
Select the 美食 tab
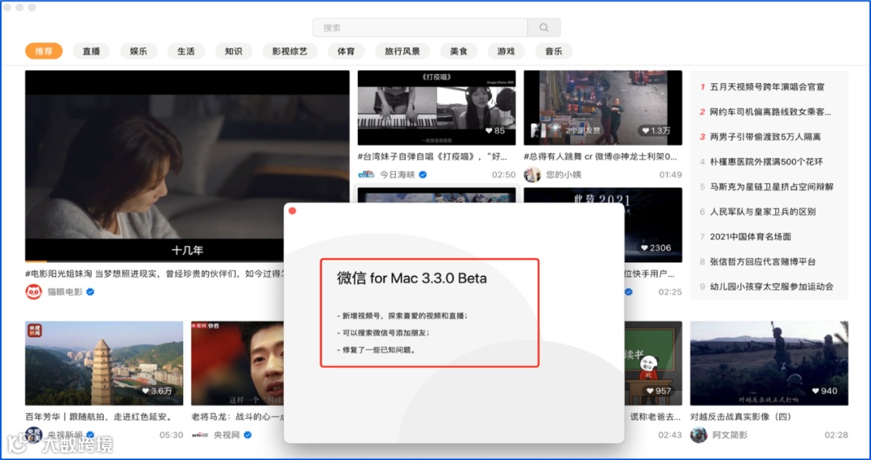459,51
